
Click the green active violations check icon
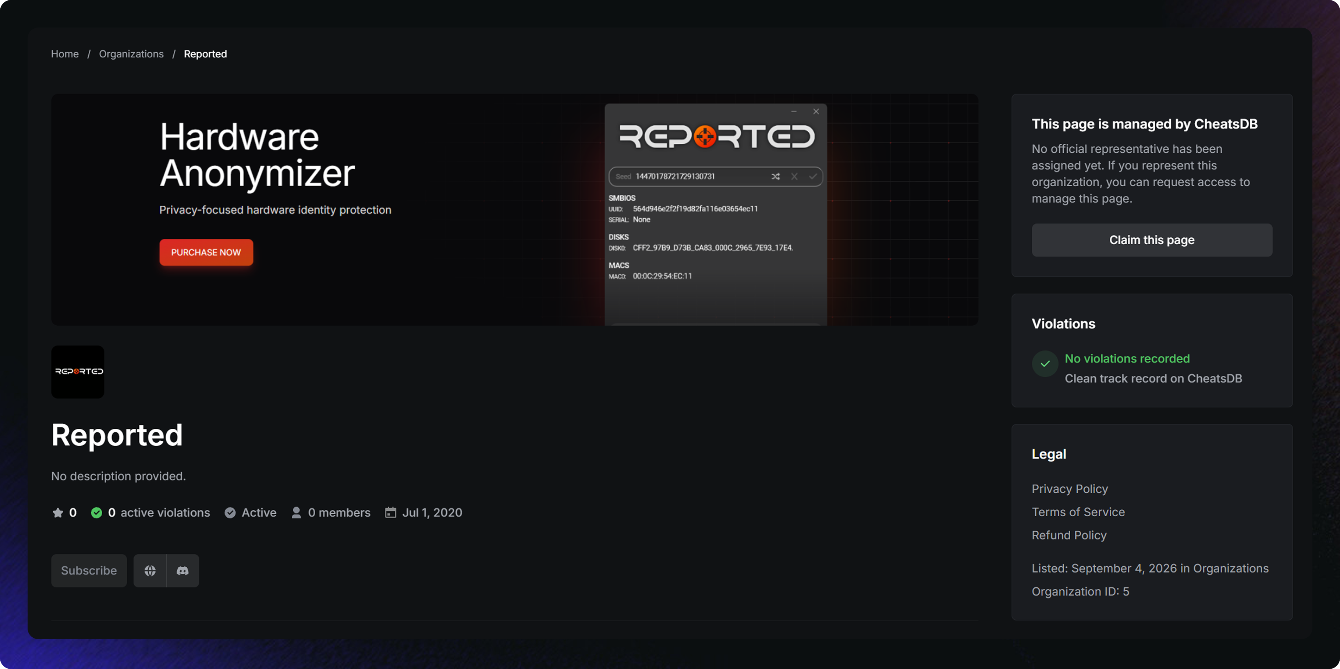pyautogui.click(x=96, y=512)
